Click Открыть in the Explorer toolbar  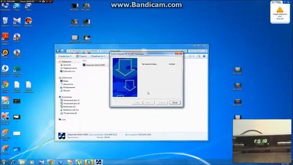click(x=81, y=56)
